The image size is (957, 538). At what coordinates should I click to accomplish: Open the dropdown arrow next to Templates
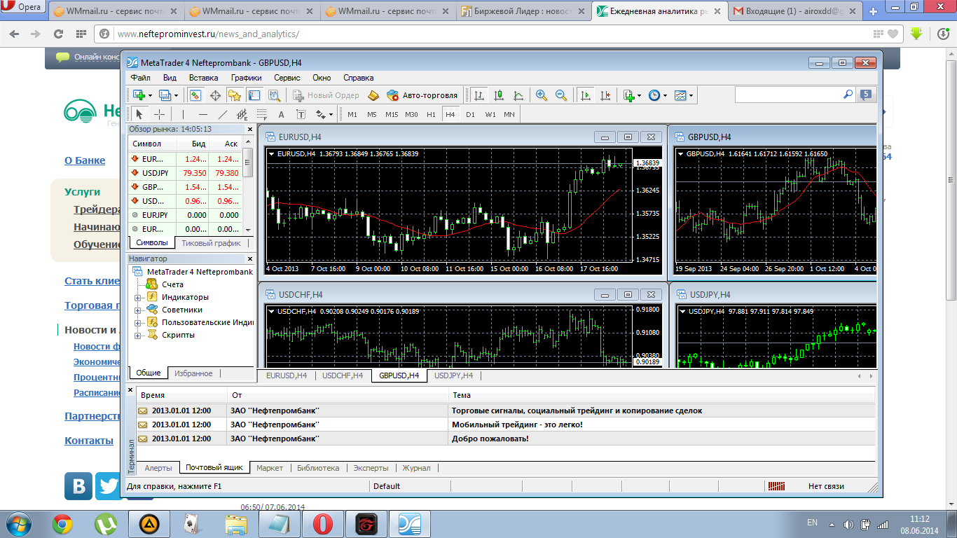(691, 95)
